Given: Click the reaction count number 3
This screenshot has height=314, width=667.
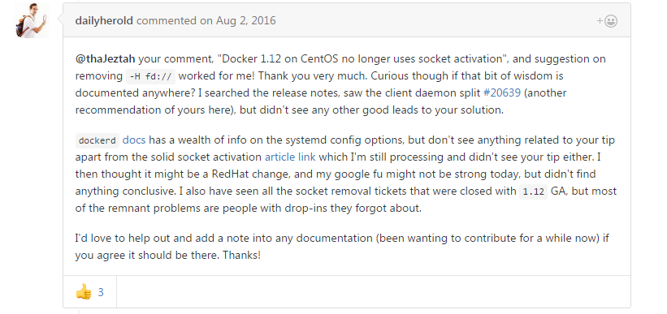Looking at the screenshot, I should pos(101,292).
